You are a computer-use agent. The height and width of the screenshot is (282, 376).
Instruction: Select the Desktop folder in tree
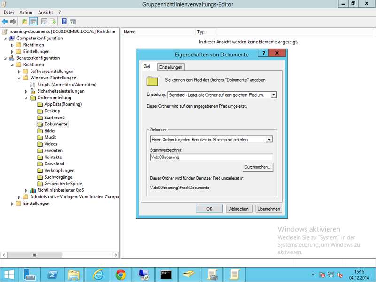tap(52, 111)
